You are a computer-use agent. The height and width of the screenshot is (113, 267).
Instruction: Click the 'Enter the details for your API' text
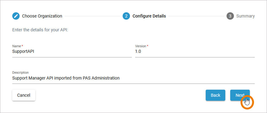pos(40,30)
